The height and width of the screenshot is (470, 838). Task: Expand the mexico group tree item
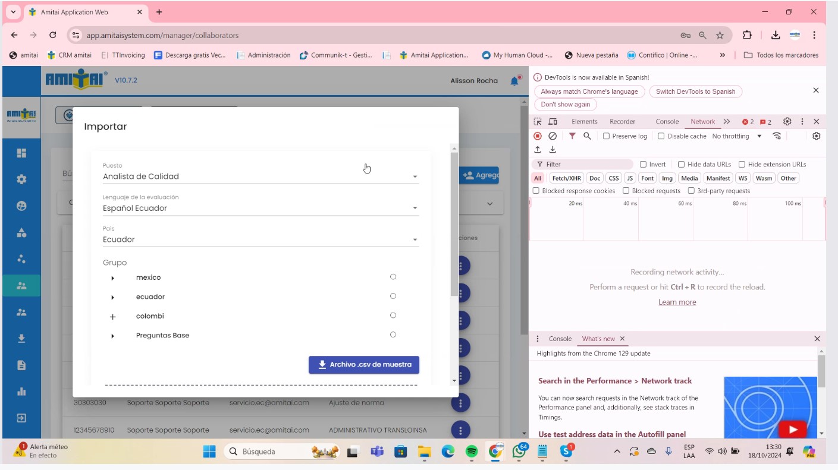(x=112, y=278)
